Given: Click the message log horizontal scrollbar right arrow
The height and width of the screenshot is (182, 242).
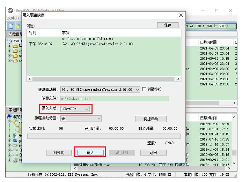Looking at the screenshot, I should coord(178,79).
